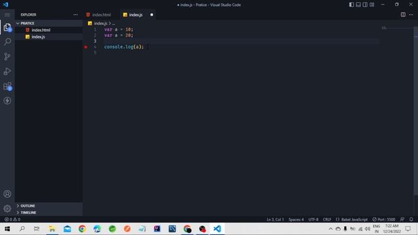Click index.js in the breadcrumb
Screen dimensions: 418x235
pyautogui.click(x=101, y=23)
